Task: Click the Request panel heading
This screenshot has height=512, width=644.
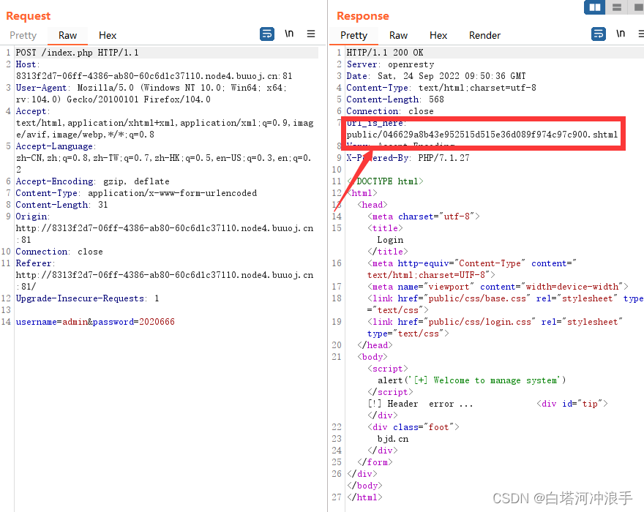Action: (x=29, y=16)
